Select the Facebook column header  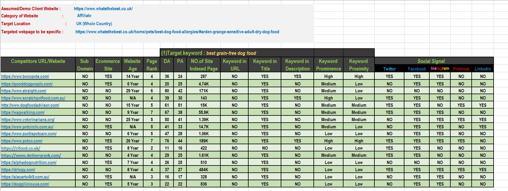[x=417, y=69]
